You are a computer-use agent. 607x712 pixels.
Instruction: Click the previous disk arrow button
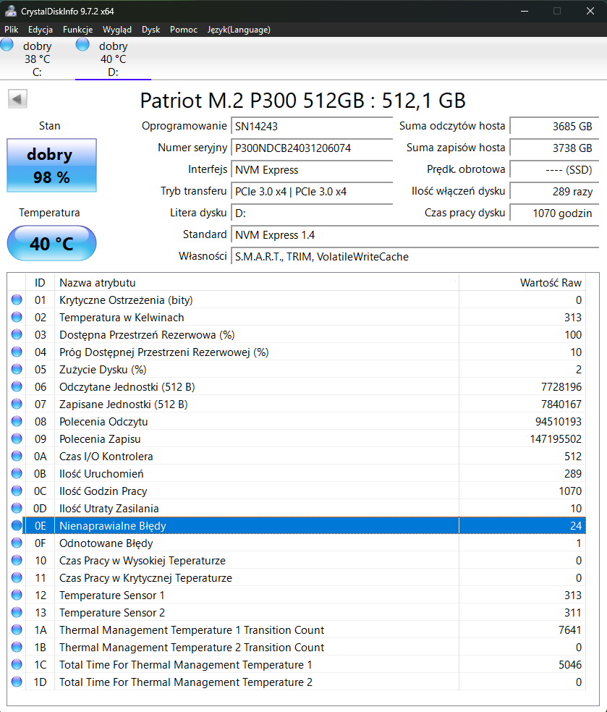coord(17,99)
